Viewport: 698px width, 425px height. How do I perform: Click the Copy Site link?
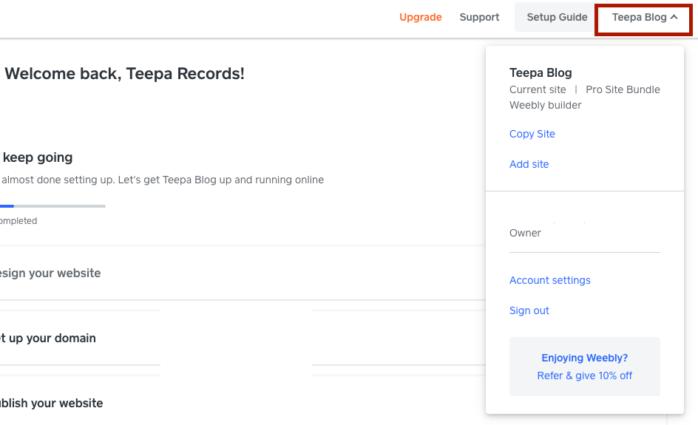pyautogui.click(x=532, y=134)
